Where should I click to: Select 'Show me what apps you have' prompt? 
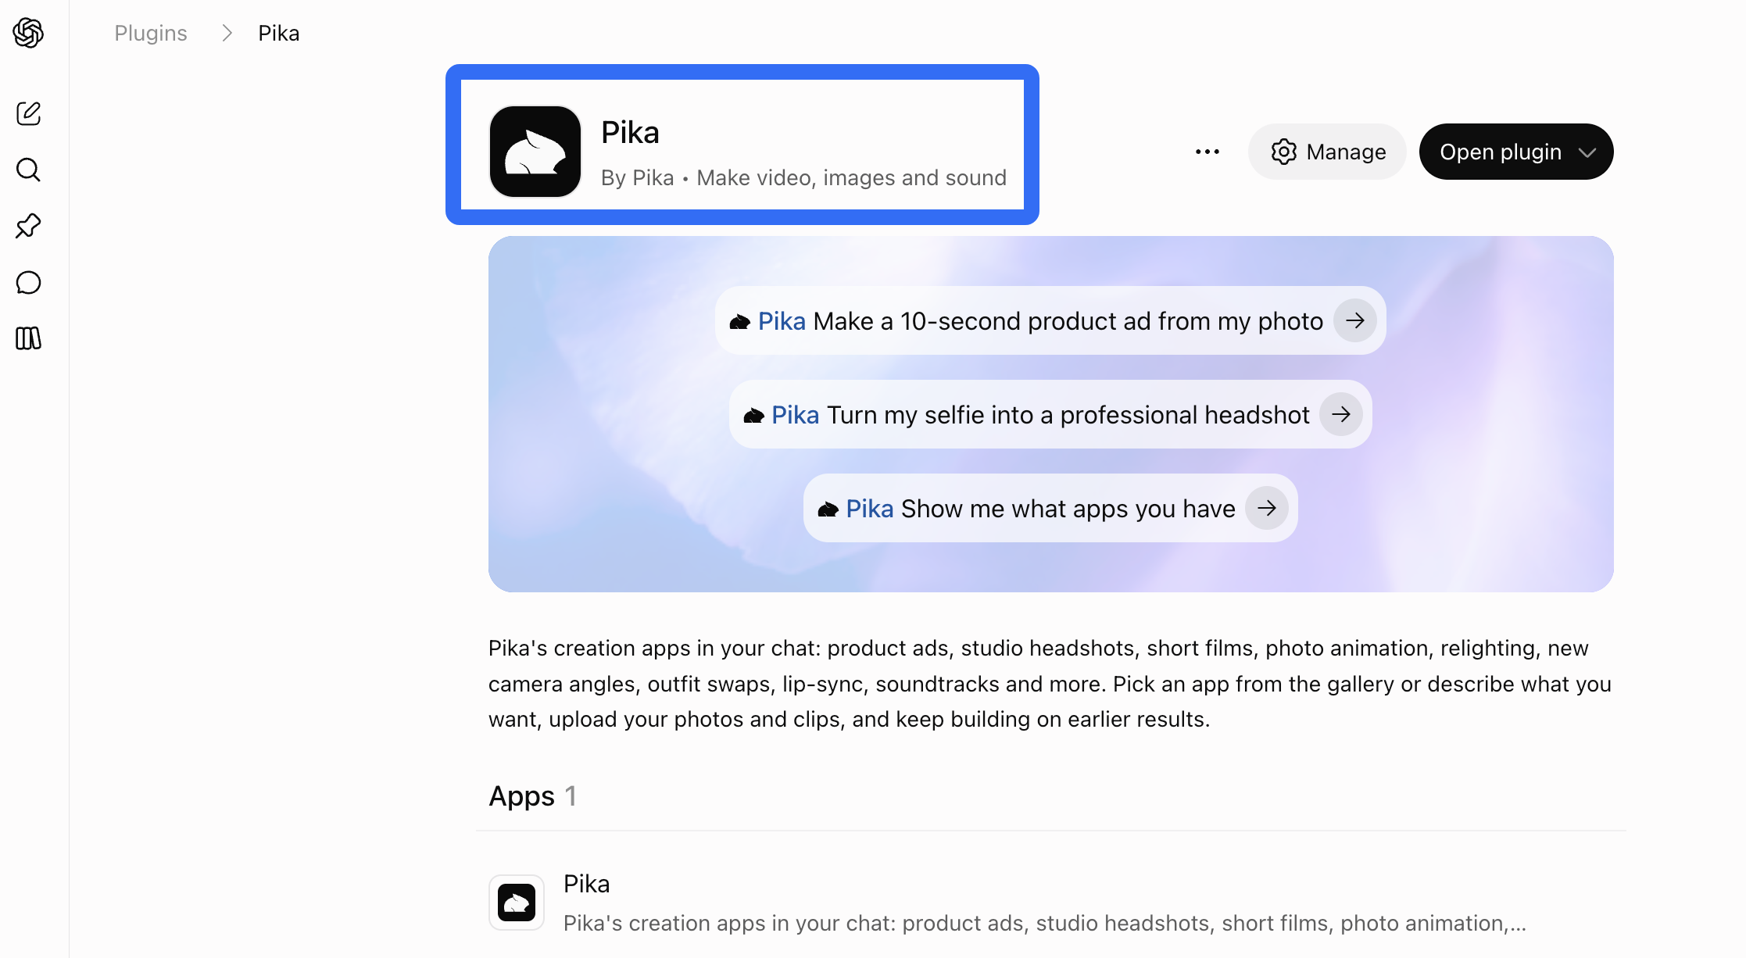point(1050,508)
